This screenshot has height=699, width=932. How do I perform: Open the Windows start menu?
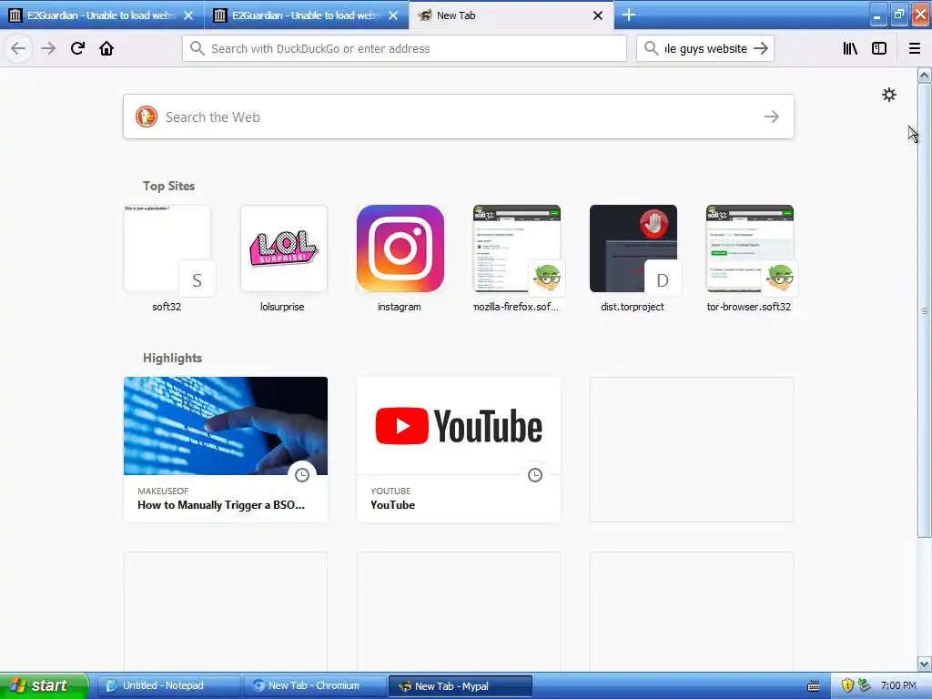click(45, 685)
